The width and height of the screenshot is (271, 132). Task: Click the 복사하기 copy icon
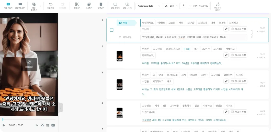[x=89, y=4]
